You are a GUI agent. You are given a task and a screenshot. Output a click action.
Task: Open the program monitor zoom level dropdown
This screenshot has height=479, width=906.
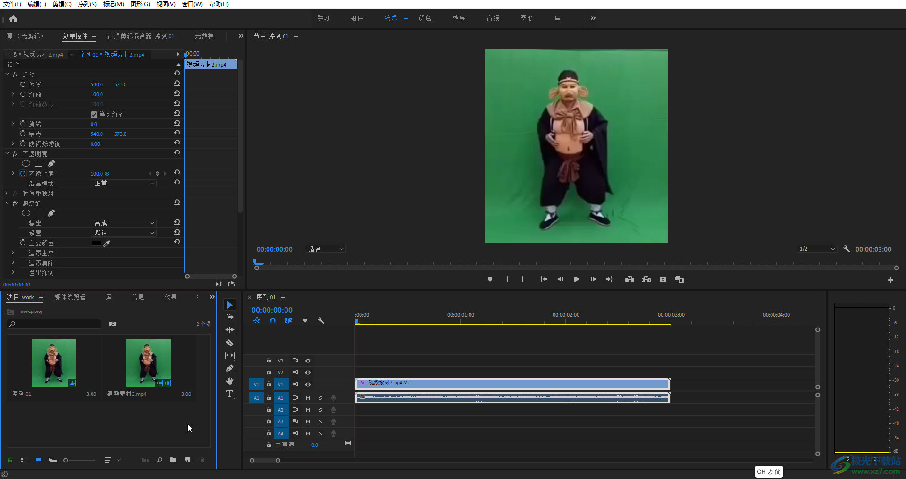click(x=326, y=249)
